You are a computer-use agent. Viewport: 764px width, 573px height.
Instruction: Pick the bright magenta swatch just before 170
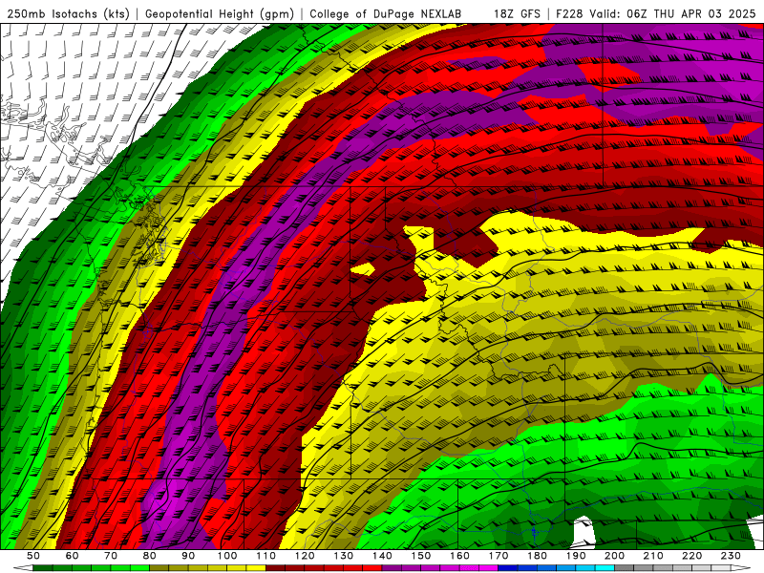pos(489,568)
